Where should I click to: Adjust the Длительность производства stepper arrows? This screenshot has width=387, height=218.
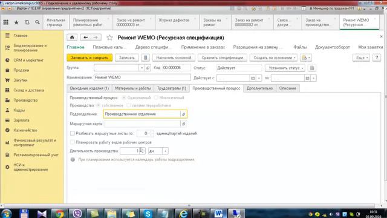pyautogui.click(x=143, y=151)
